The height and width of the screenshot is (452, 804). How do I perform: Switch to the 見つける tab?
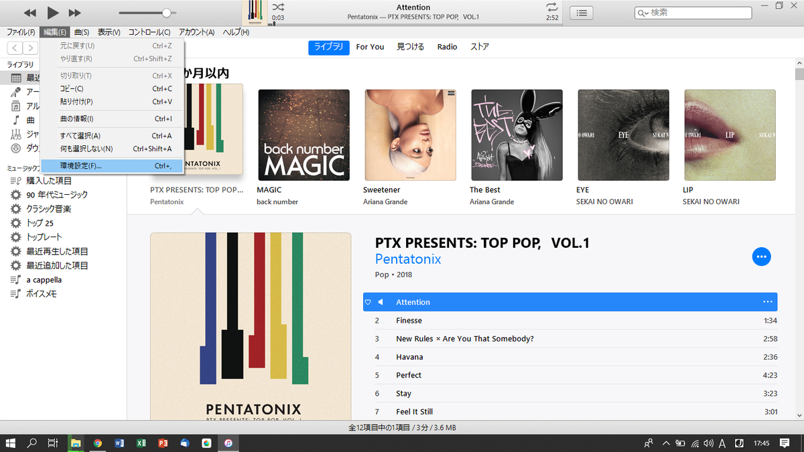411,47
